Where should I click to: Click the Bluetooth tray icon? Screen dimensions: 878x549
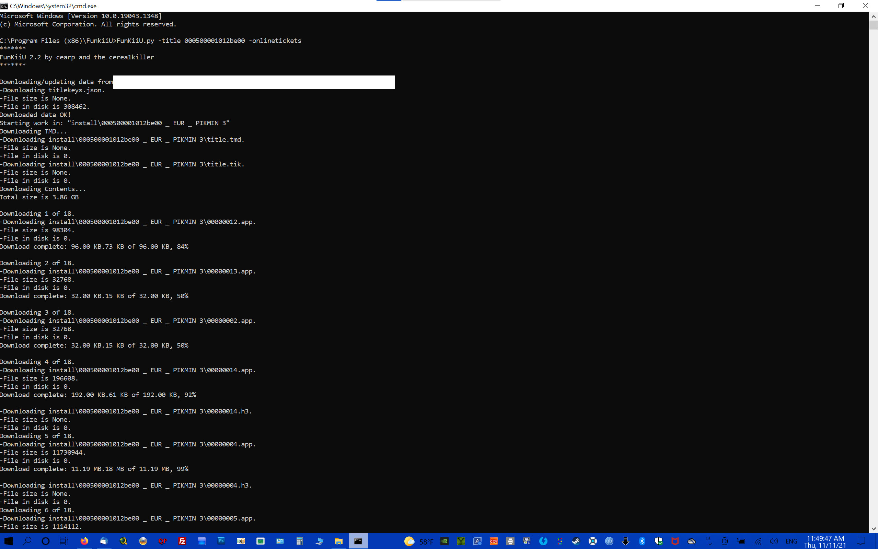[x=642, y=541]
